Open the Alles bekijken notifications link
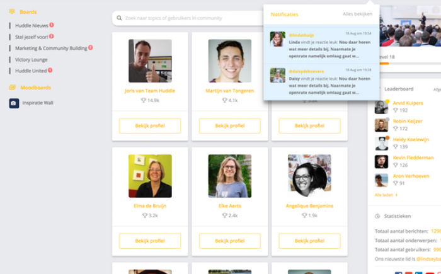The image size is (441, 274). click(x=357, y=14)
